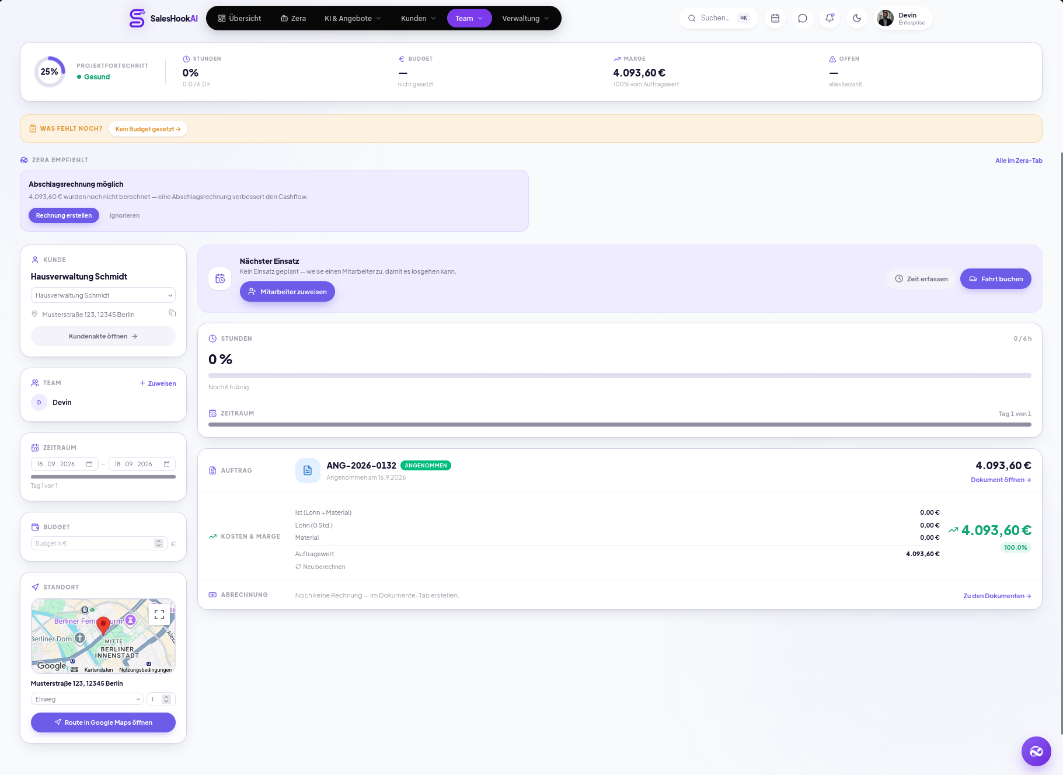Click the trip count stepper arrows

pyautogui.click(x=166, y=699)
